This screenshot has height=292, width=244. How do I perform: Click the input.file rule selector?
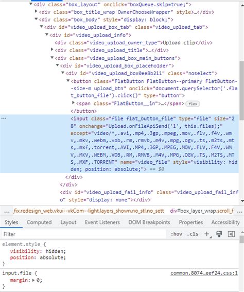pyautogui.click(x=17, y=273)
